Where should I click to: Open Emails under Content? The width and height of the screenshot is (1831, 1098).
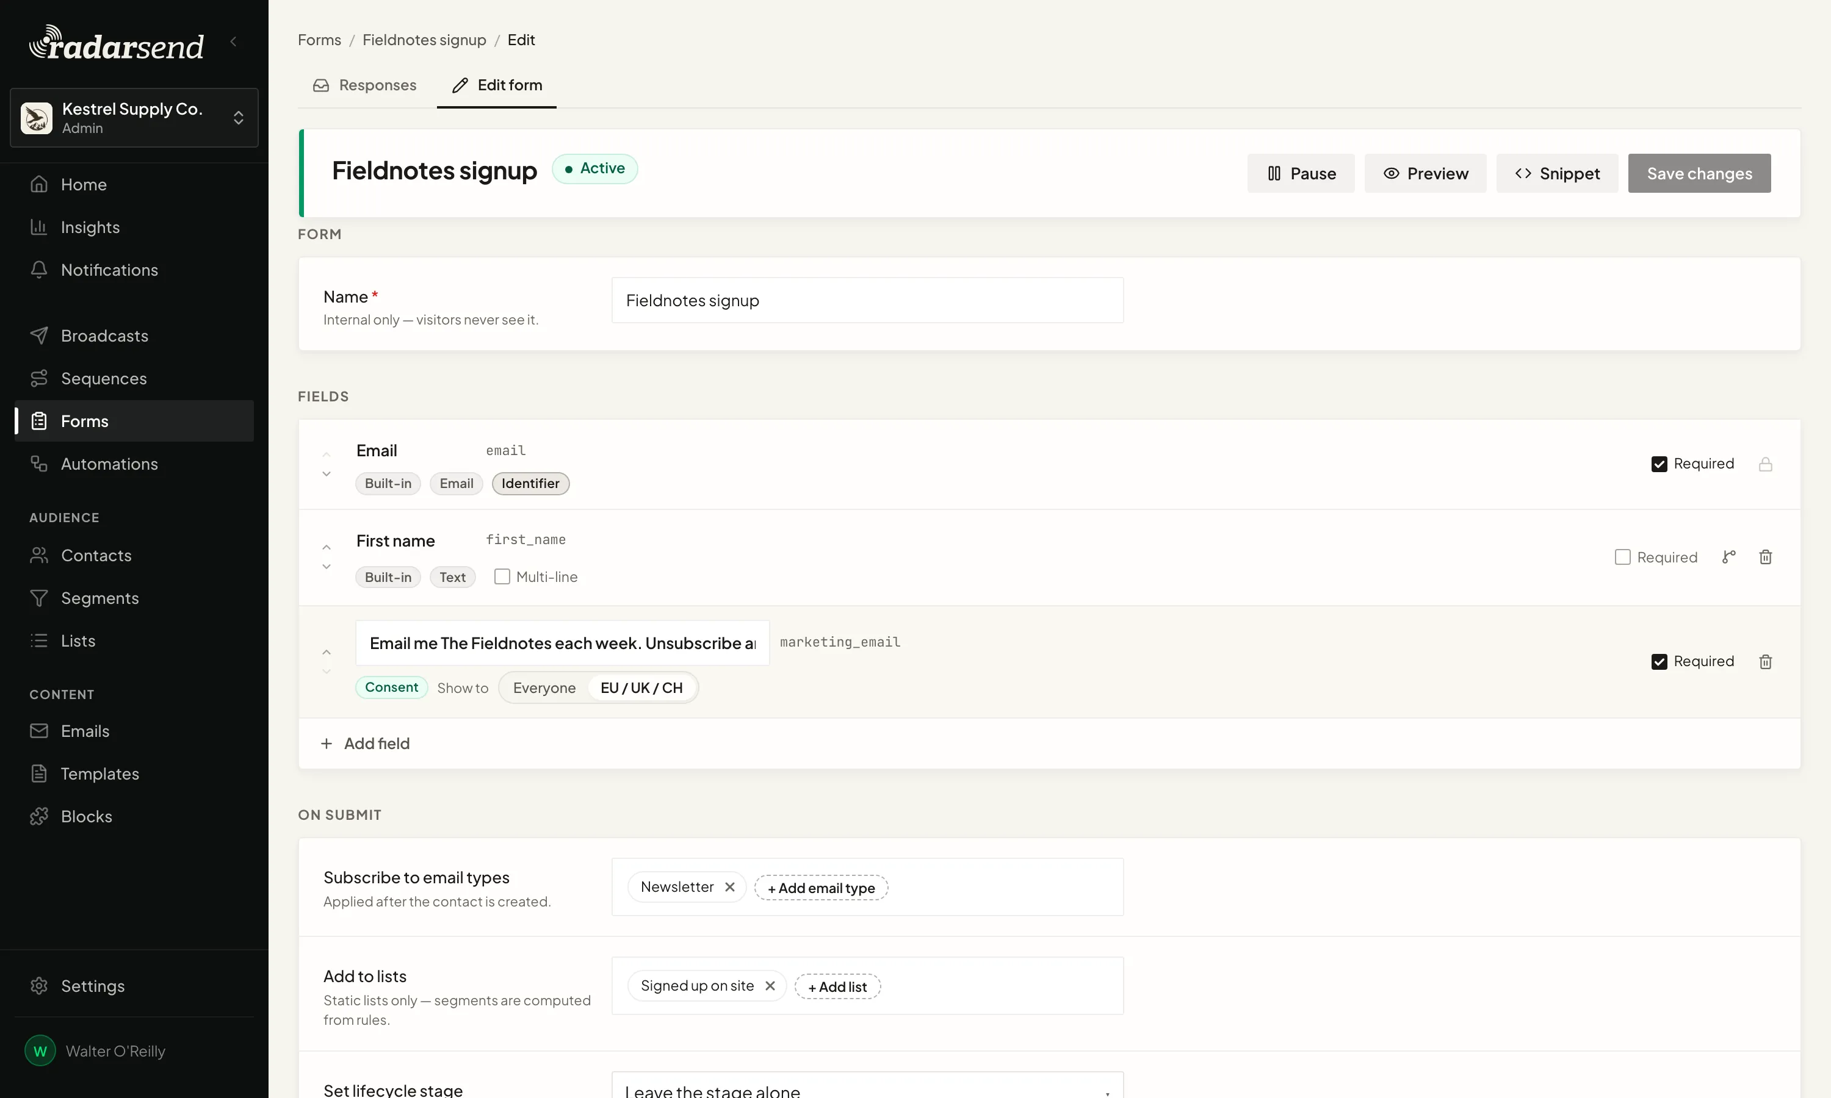[134, 731]
